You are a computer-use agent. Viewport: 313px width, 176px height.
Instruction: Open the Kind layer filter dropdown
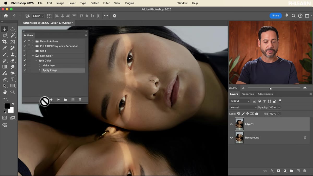(x=239, y=101)
